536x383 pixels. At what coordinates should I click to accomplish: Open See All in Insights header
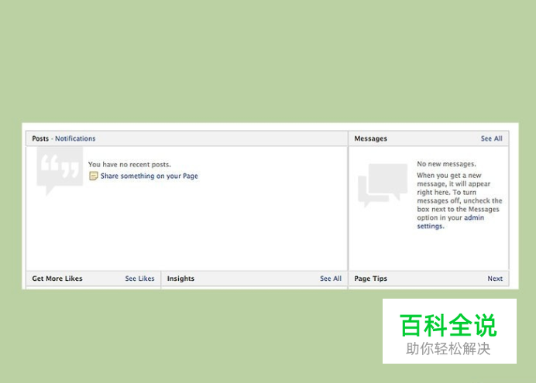[331, 279]
